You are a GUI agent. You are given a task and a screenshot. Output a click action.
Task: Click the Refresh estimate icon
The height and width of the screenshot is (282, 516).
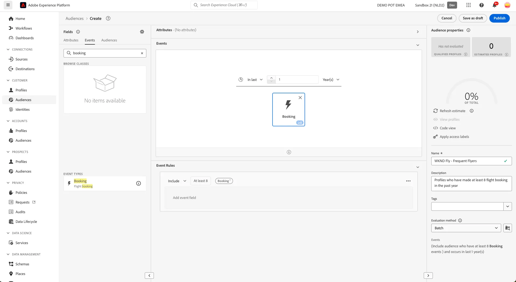coord(436,111)
